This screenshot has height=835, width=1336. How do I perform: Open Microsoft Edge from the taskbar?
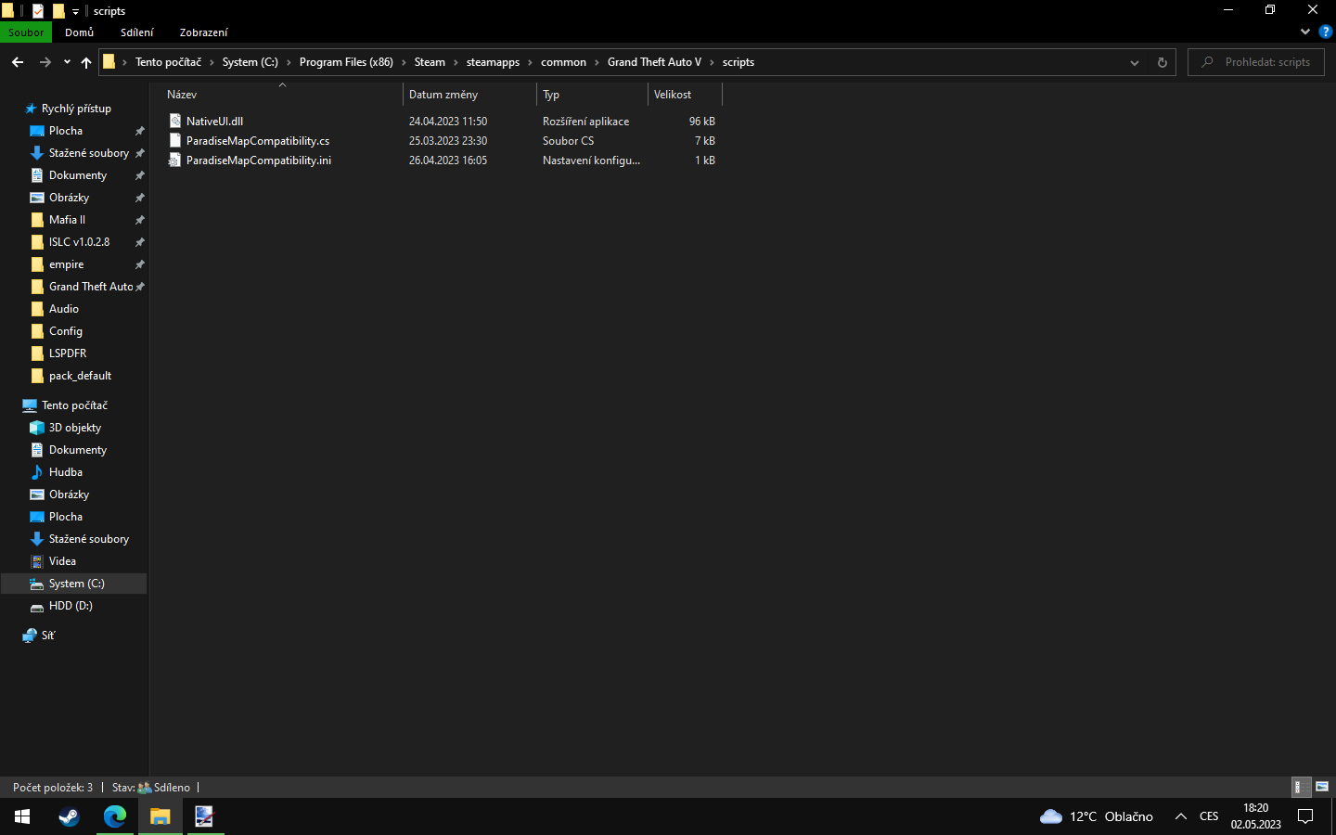(114, 816)
